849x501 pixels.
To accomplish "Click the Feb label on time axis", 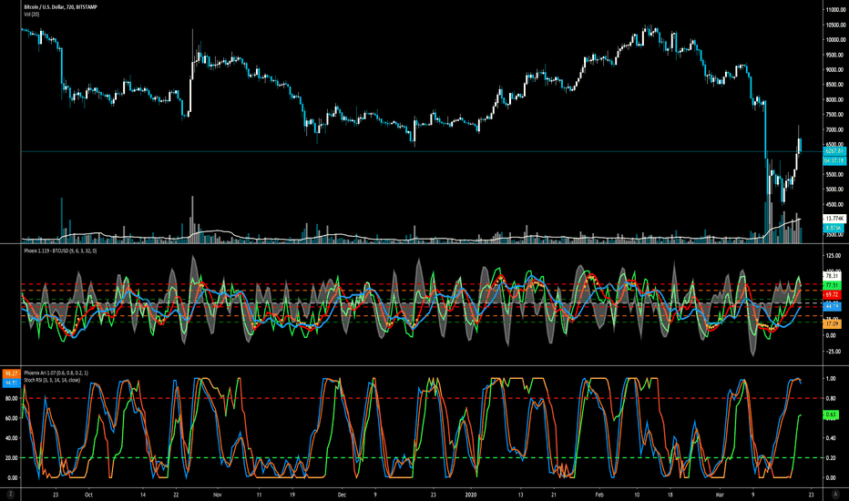I will pyautogui.click(x=598, y=495).
